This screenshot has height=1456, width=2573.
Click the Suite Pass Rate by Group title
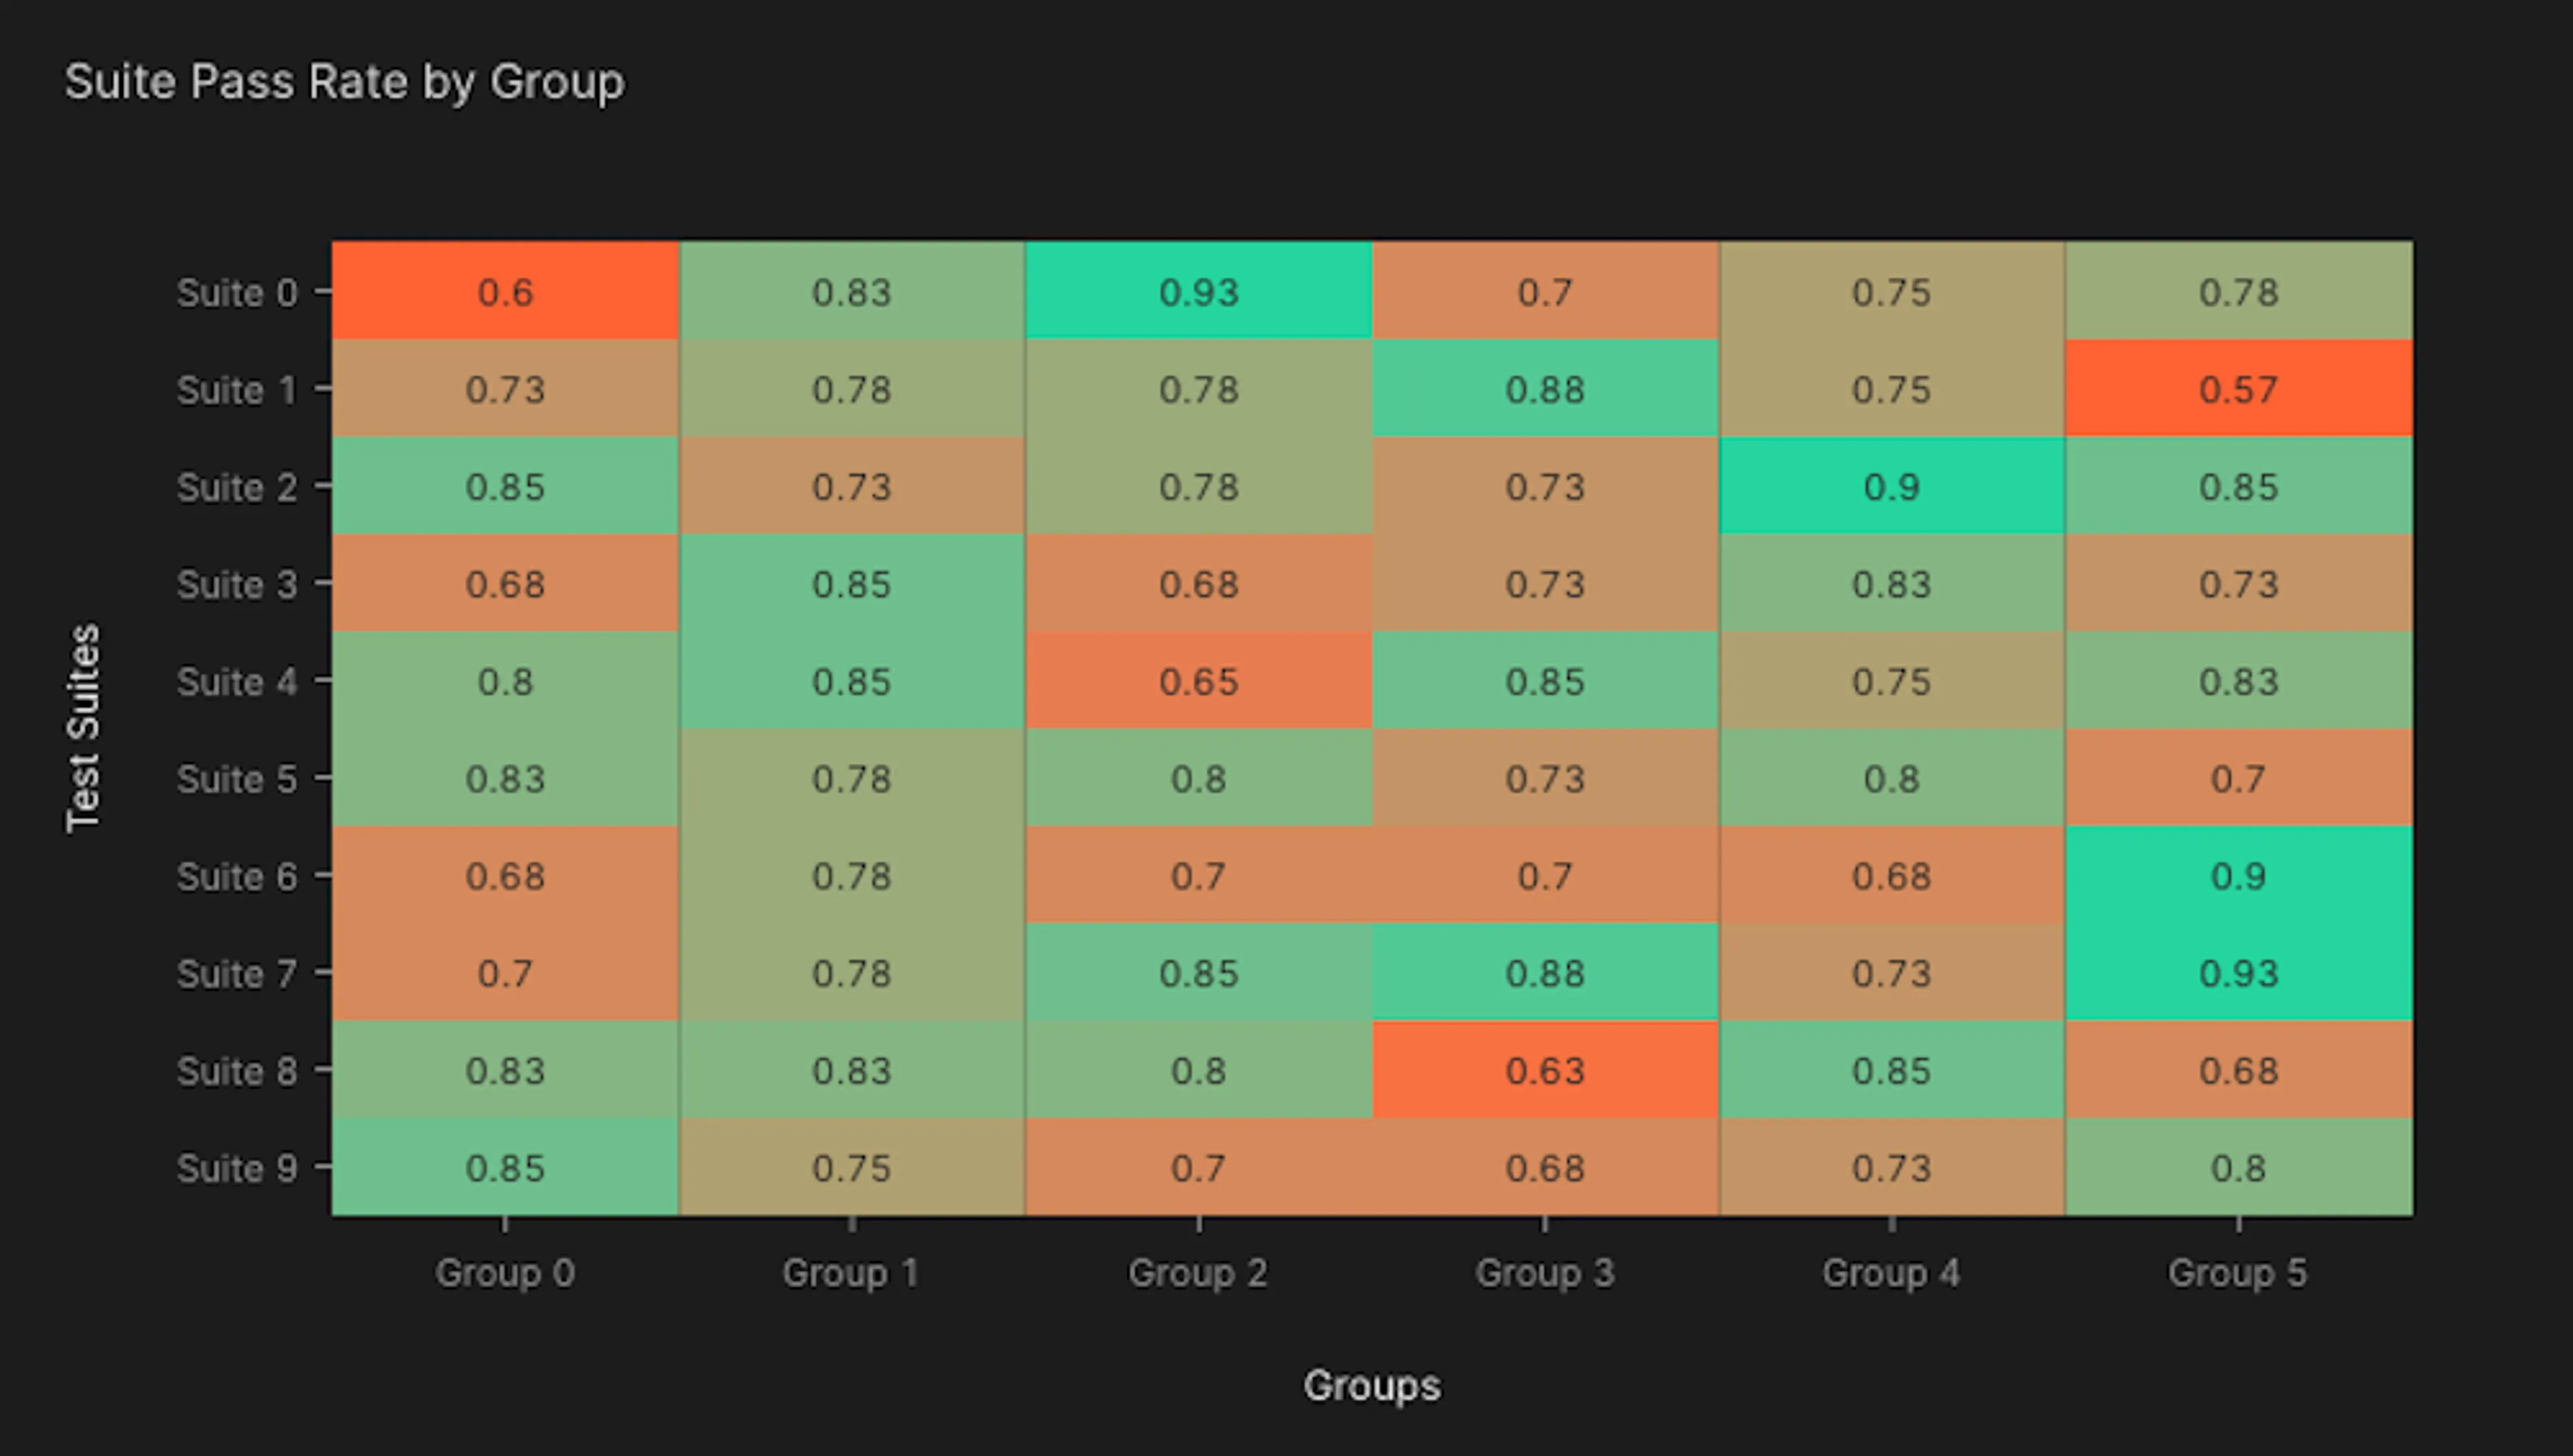click(345, 82)
